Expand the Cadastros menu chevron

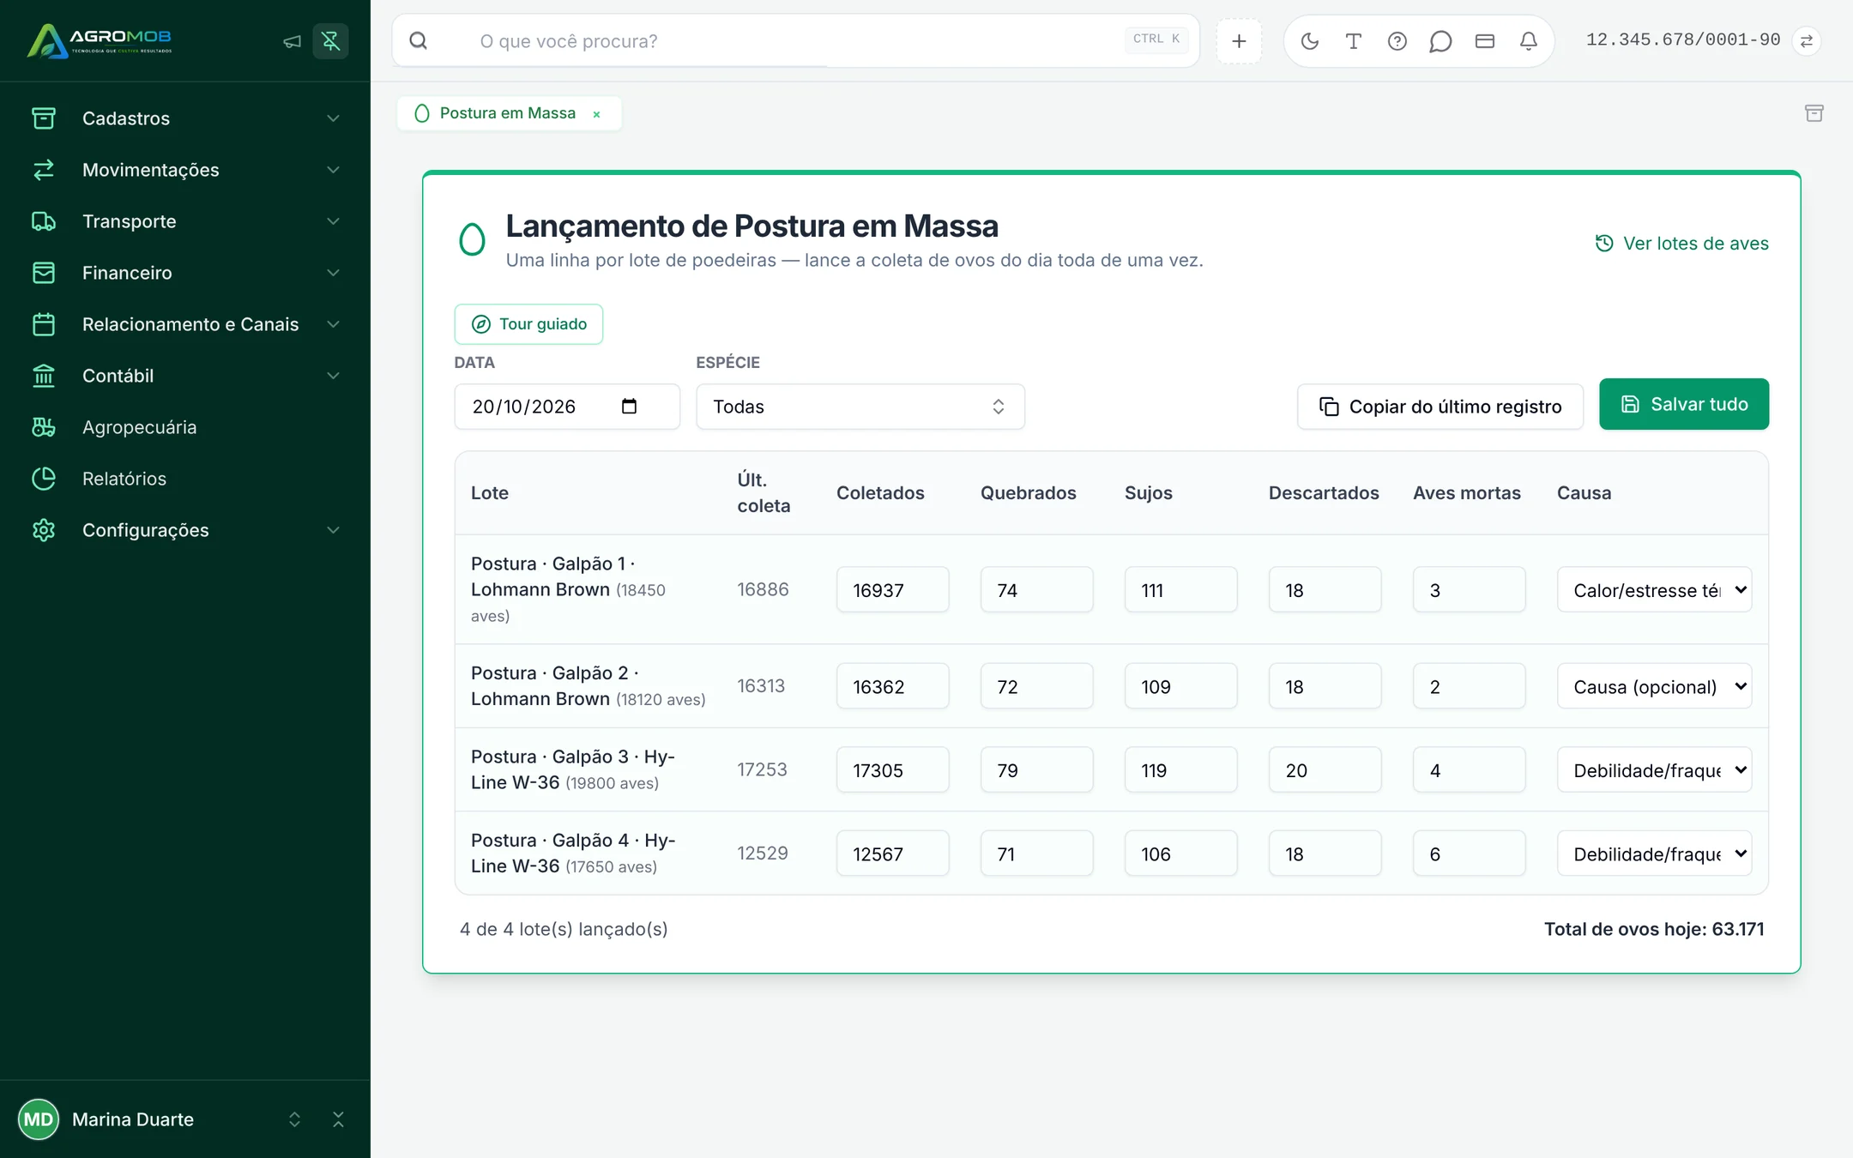click(x=334, y=118)
